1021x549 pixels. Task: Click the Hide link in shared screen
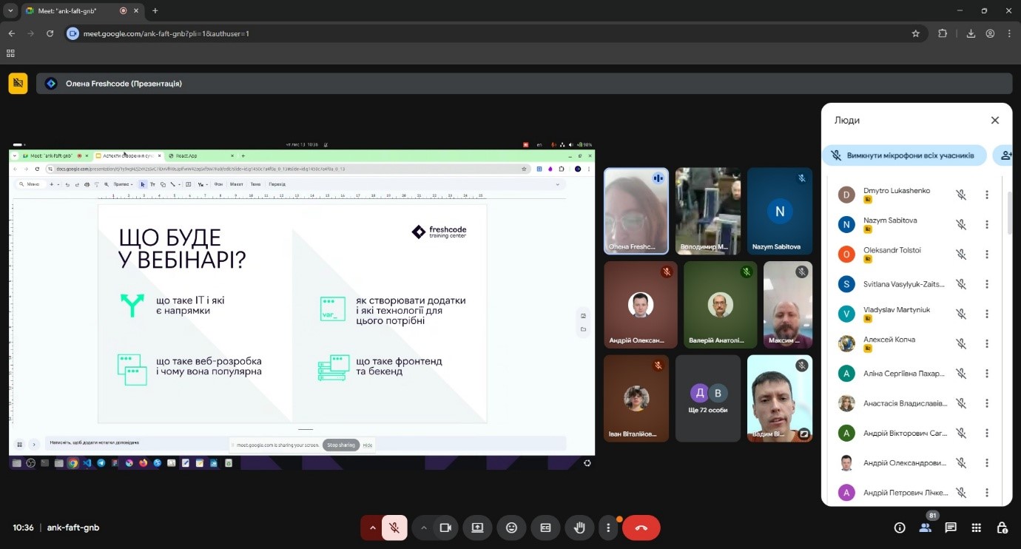coord(368,445)
